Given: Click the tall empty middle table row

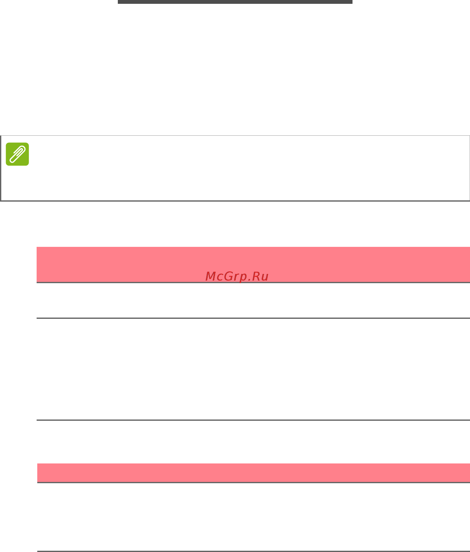Looking at the screenshot, I should (x=253, y=369).
